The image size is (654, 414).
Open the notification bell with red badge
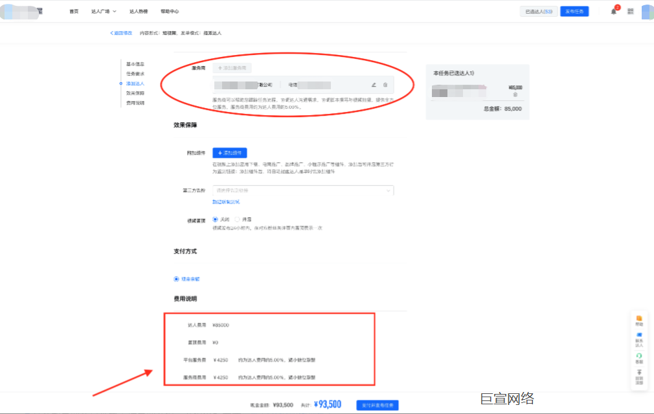coord(614,12)
